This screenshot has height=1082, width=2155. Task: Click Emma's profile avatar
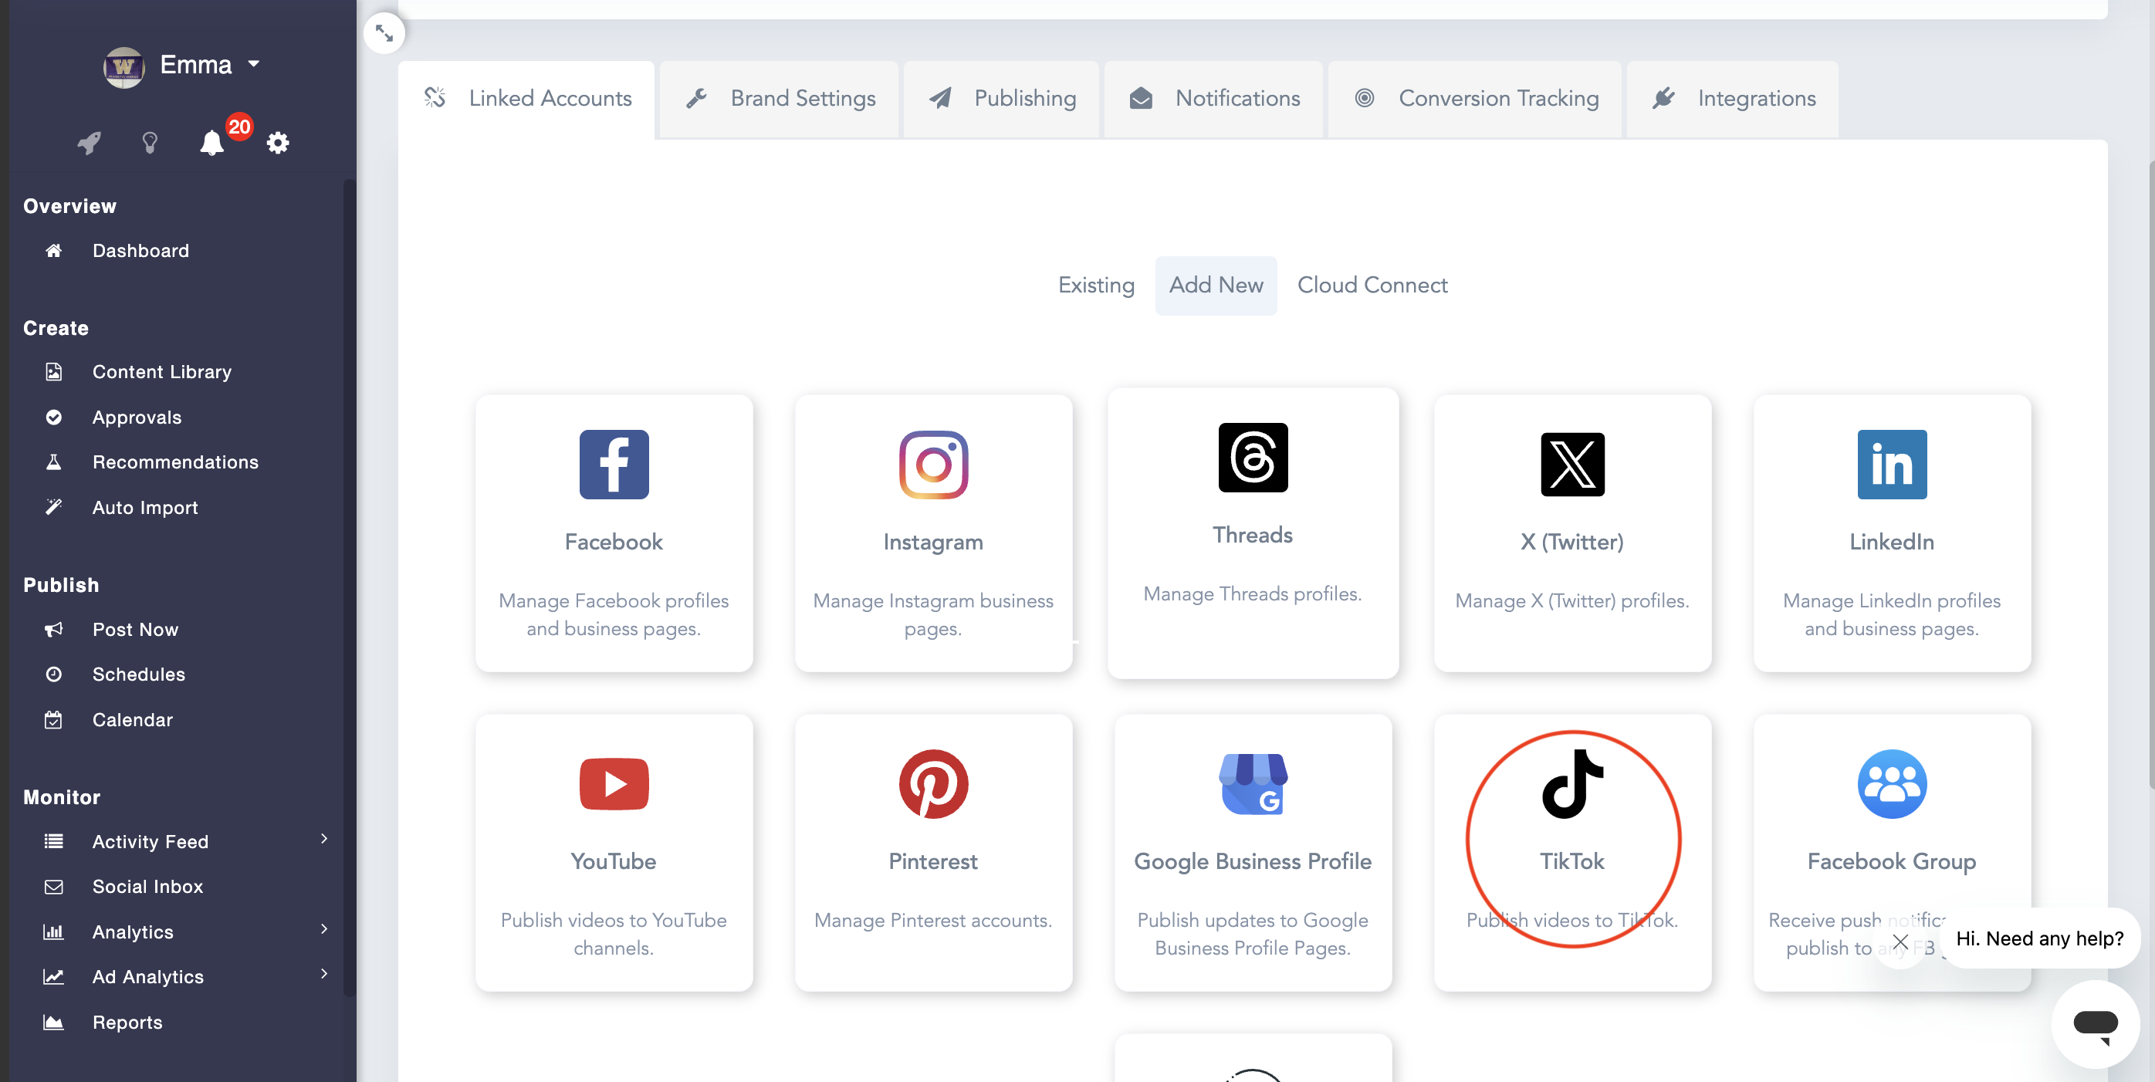pyautogui.click(x=123, y=66)
